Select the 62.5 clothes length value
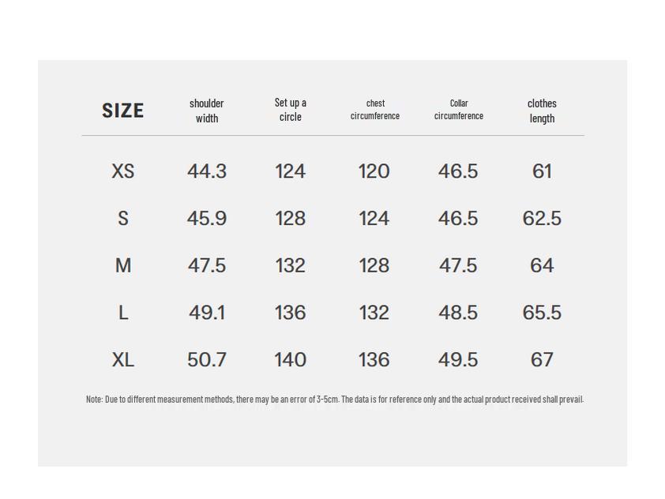 point(542,219)
